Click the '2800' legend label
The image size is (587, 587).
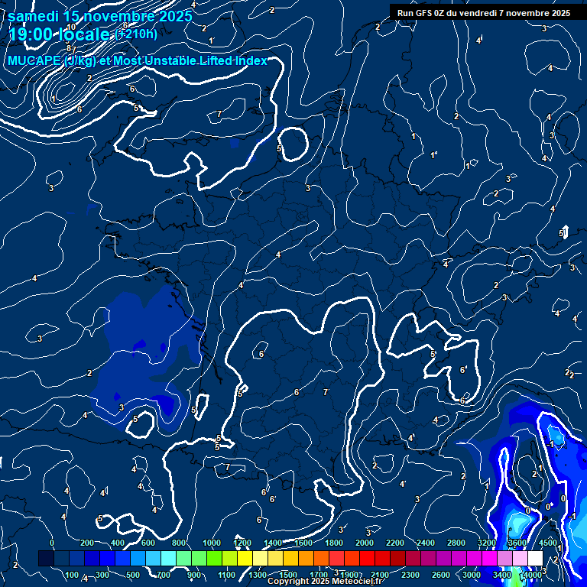tap(456, 543)
